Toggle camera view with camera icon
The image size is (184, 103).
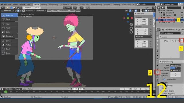pos(131,32)
